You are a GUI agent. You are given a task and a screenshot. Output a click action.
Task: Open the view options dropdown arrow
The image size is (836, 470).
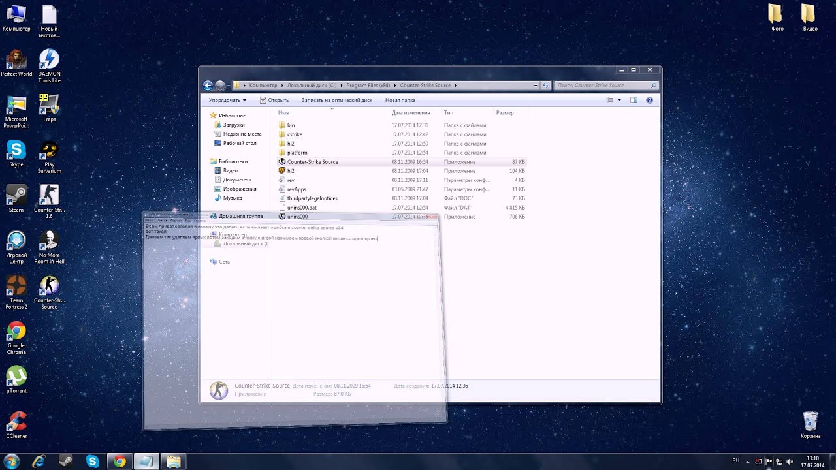(619, 100)
